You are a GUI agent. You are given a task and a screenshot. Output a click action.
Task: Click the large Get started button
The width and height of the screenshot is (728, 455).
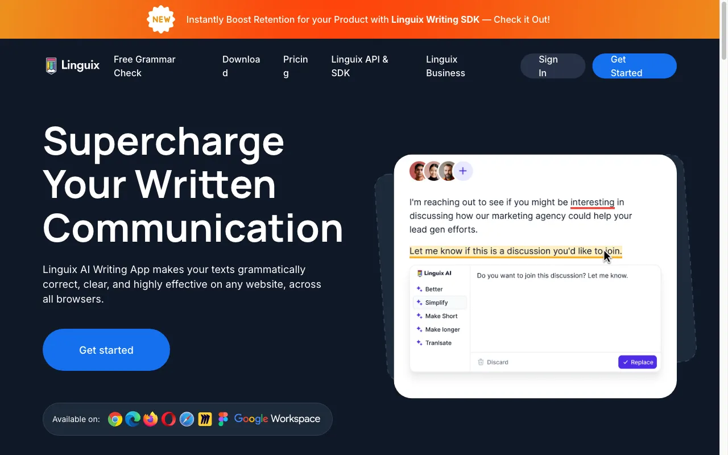point(106,350)
